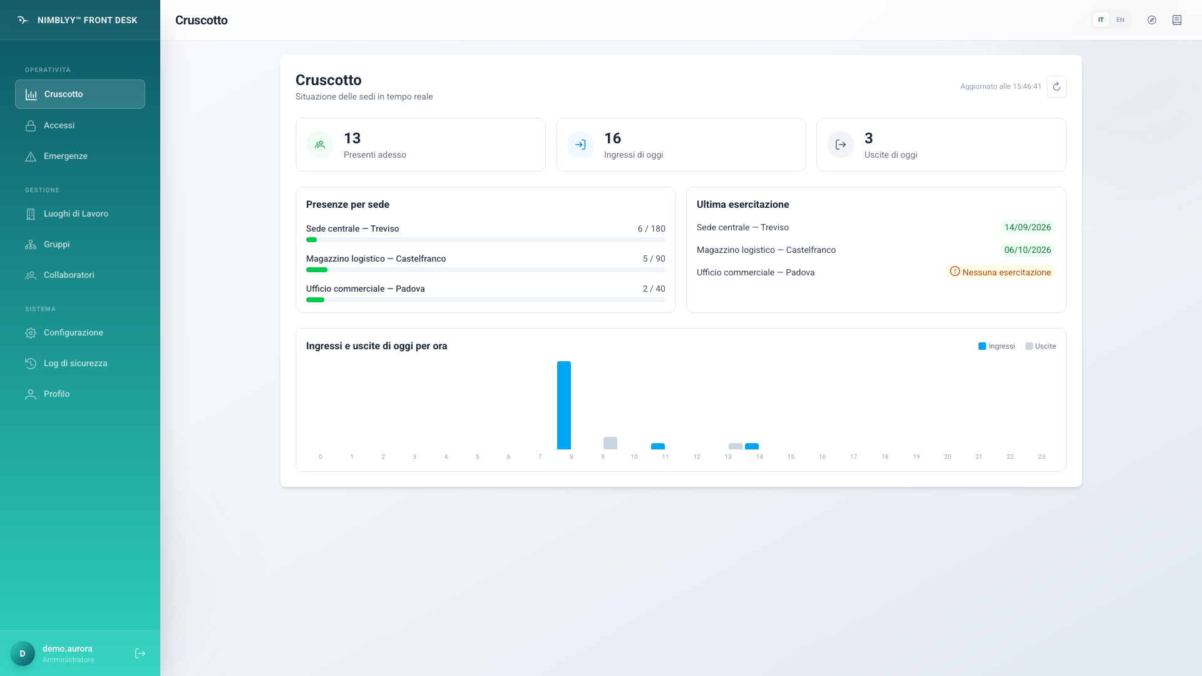Click the 5 / 90 presence count

[x=654, y=259]
